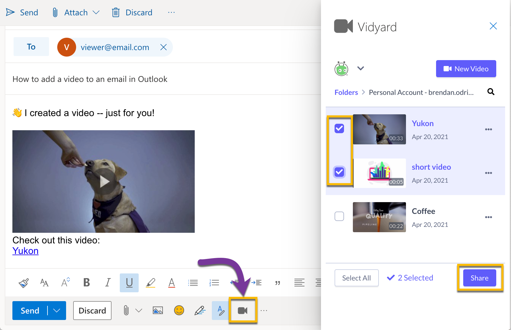Open the Vidyard video camera add-in
This screenshot has width=511, height=330.
tap(243, 311)
